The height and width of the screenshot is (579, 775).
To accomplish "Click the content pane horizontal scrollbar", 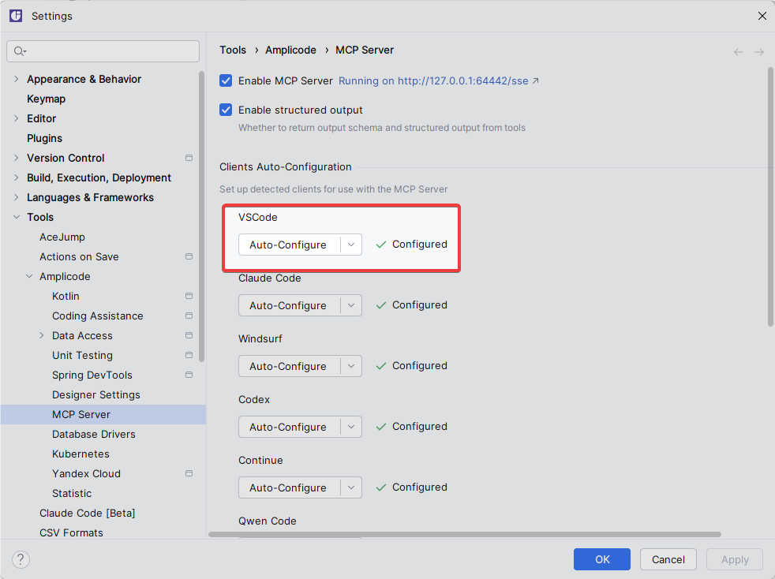I will [465, 534].
